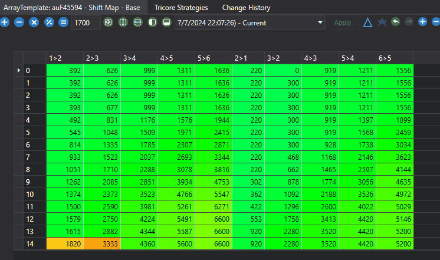Image resolution: width=440 pixels, height=260 pixels.
Task: Select cell 3623 in row 7
Action: coord(395,157)
